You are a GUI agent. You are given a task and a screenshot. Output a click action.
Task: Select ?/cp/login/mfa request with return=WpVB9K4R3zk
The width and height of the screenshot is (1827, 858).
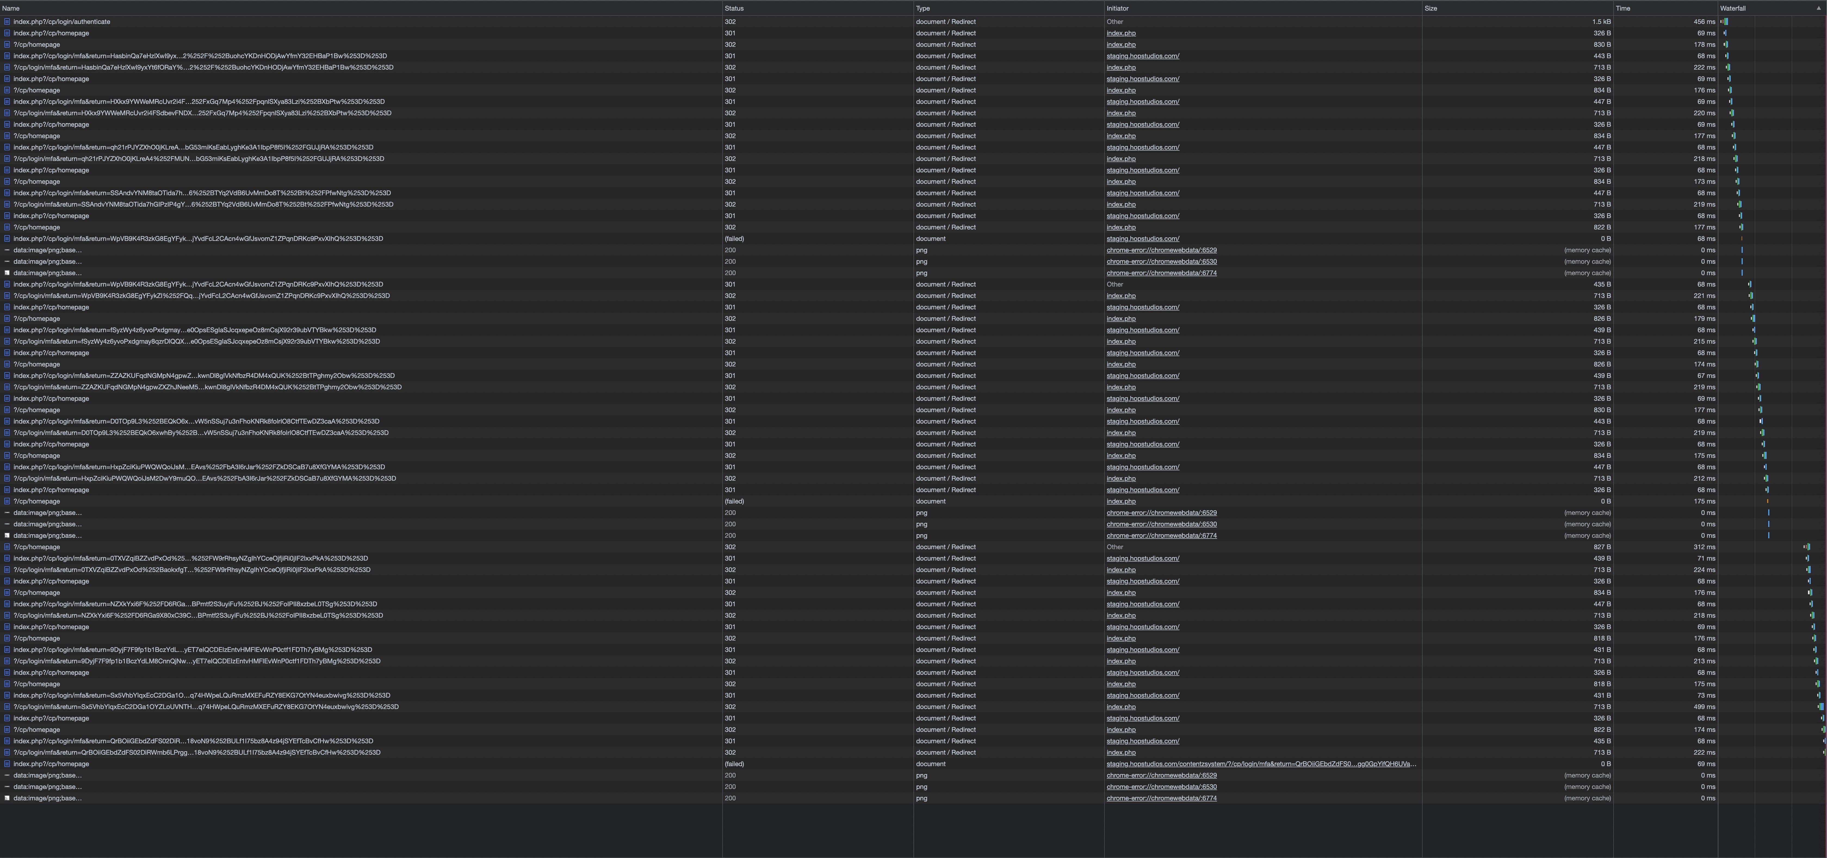202,296
